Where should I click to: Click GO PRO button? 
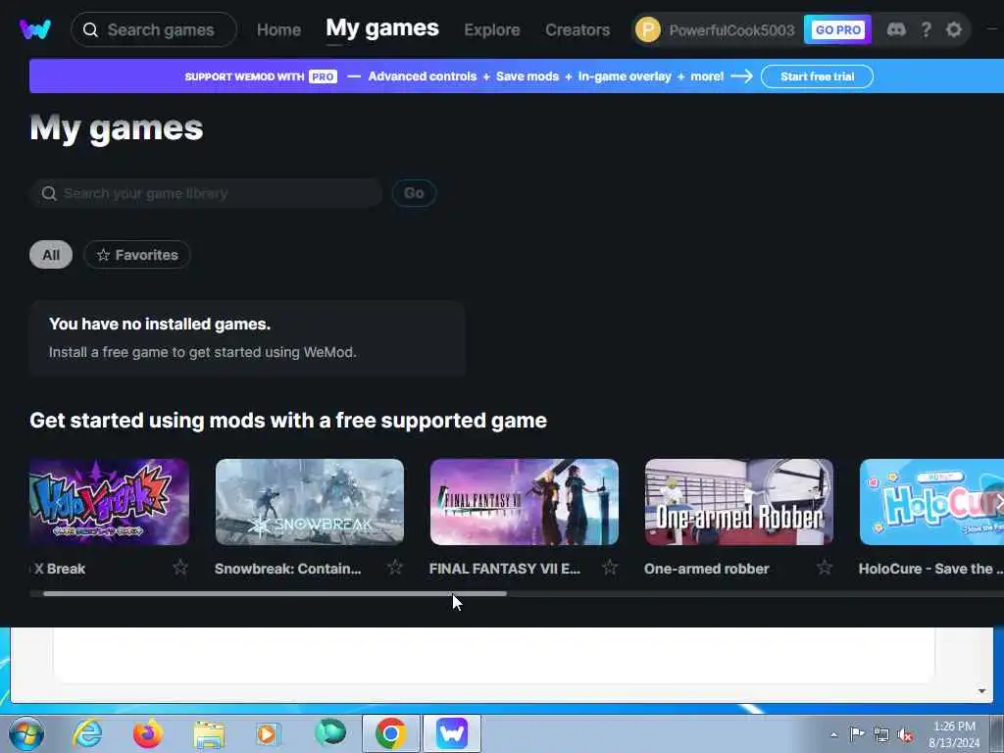[x=837, y=29]
